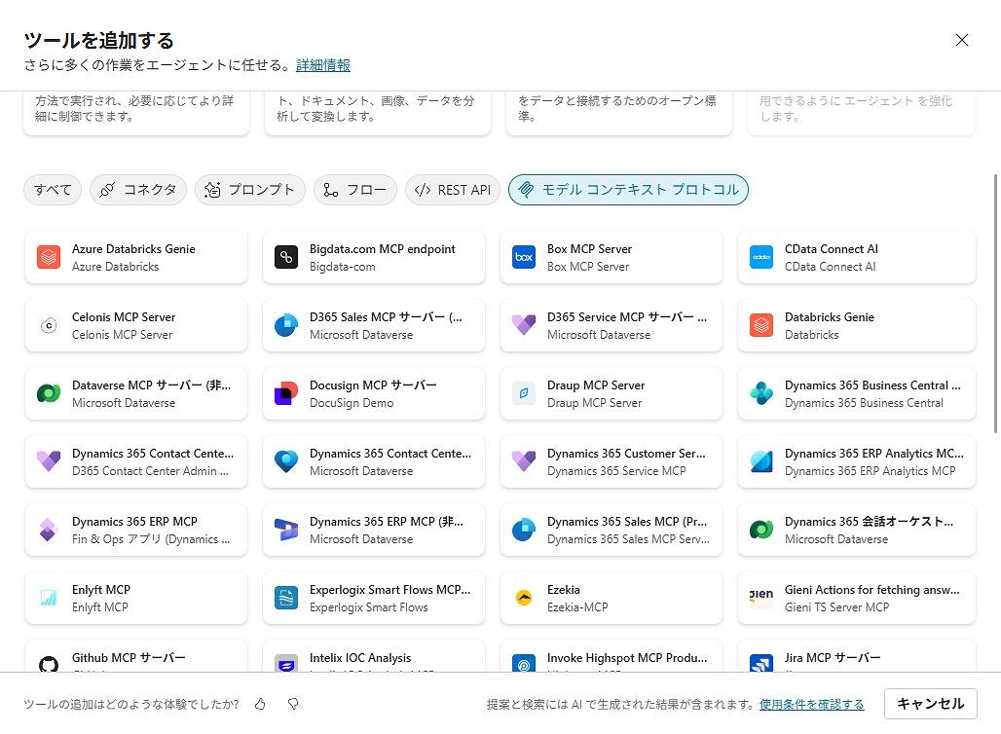
Task: Click the Ezekia icon
Action: pyautogui.click(x=524, y=599)
